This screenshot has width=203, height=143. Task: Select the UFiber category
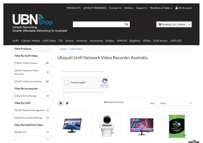[x=147, y=41]
